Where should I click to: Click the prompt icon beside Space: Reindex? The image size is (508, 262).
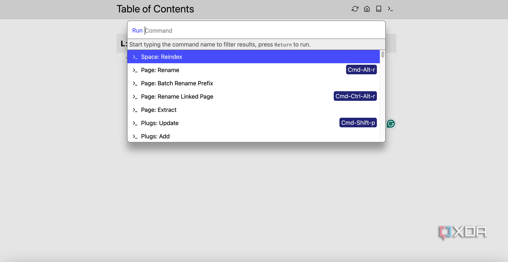(x=135, y=57)
